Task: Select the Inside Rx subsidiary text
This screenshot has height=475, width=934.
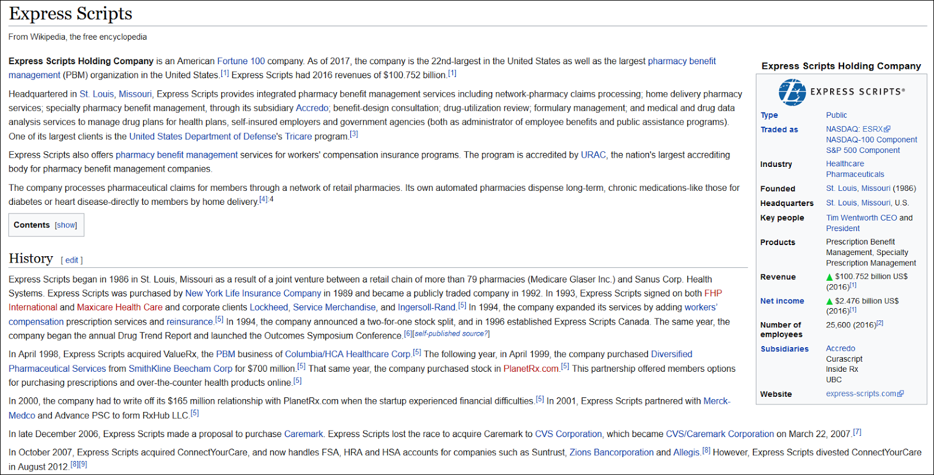Action: click(x=842, y=369)
